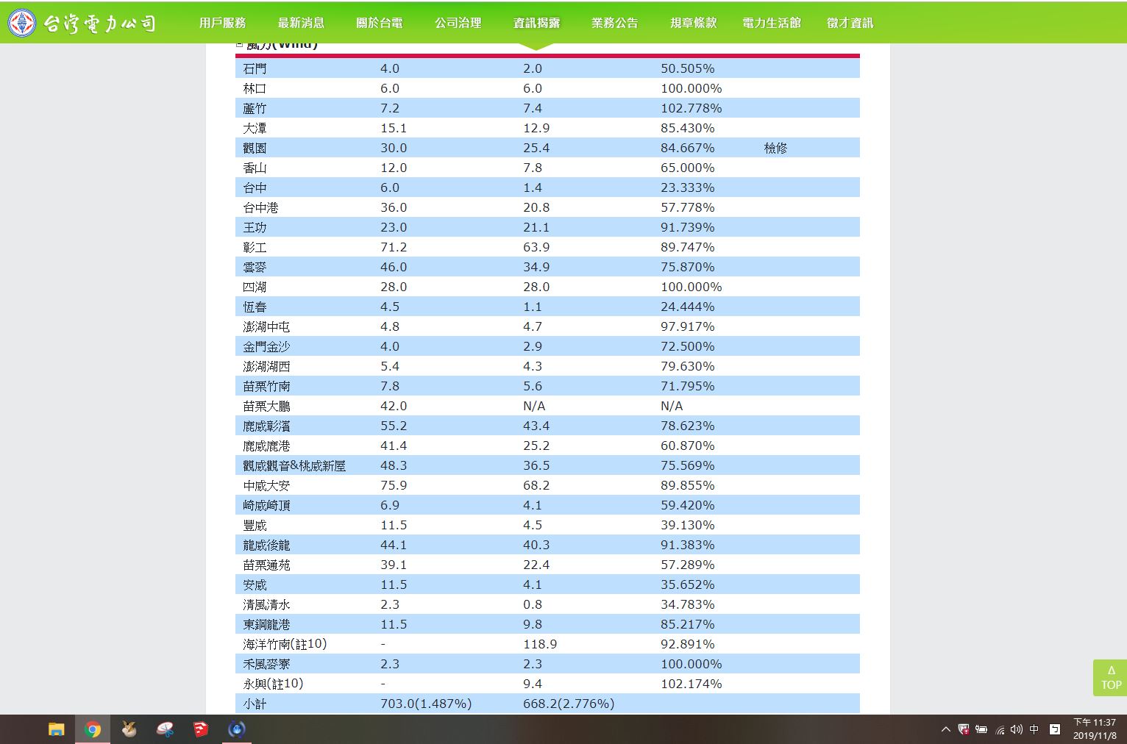Open SketchUp from the taskbar

pyautogui.click(x=201, y=729)
